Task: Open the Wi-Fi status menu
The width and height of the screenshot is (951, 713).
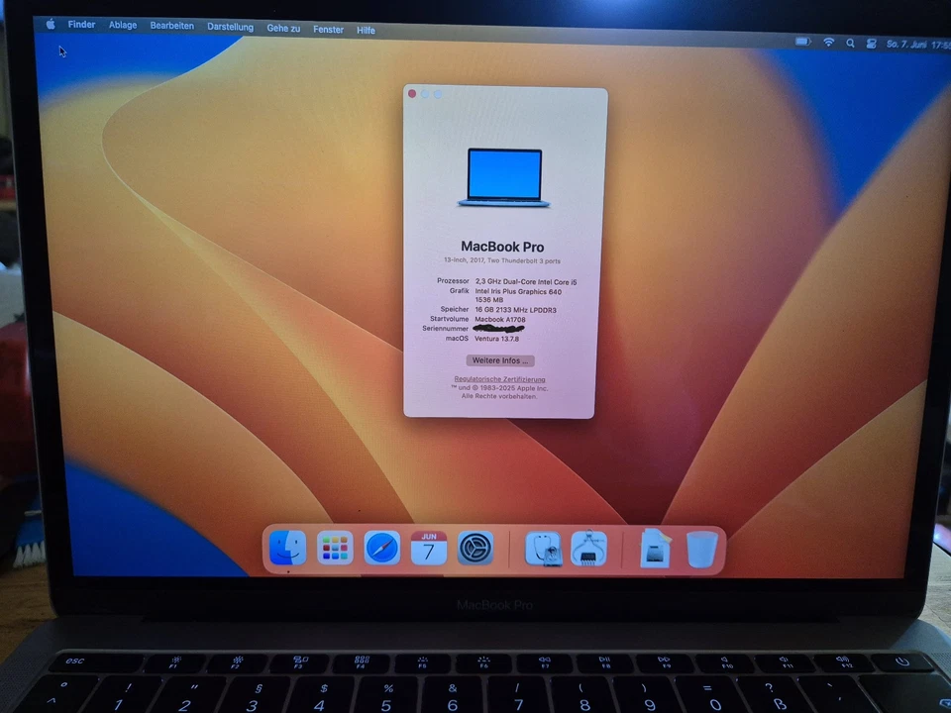Action: click(828, 42)
